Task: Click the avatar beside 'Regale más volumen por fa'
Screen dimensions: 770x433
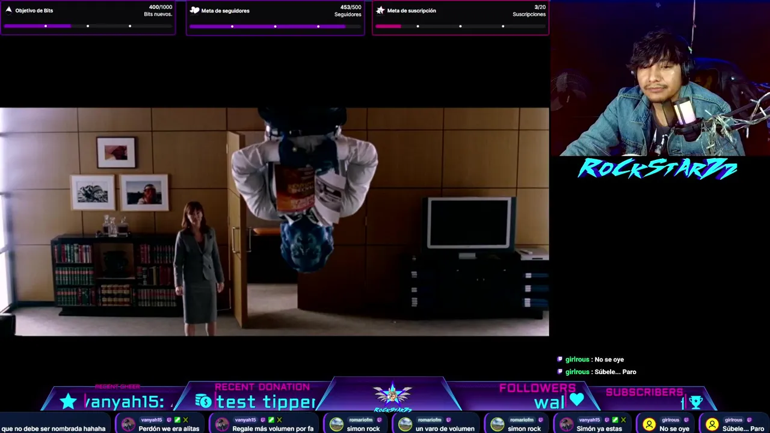Action: pyautogui.click(x=222, y=425)
